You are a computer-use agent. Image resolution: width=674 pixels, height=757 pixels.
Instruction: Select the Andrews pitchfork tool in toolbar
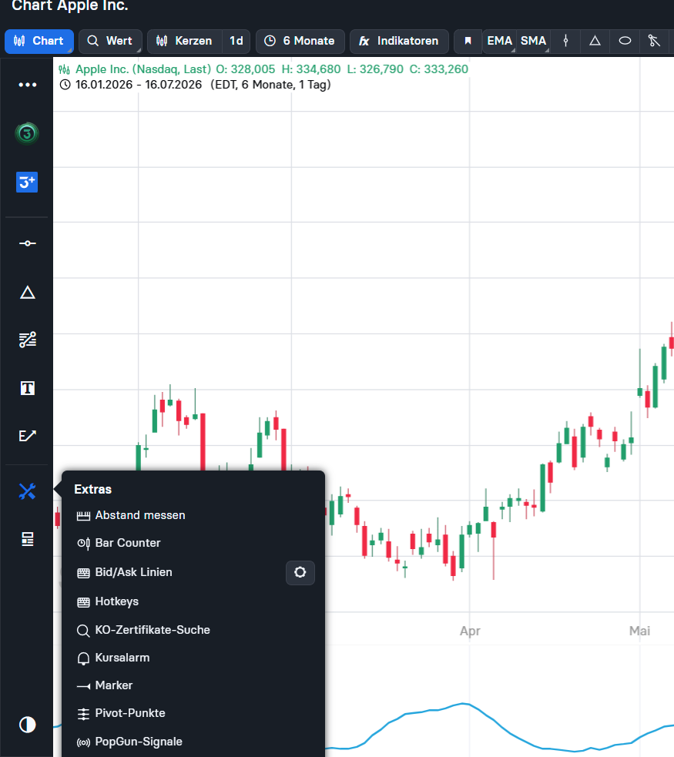pos(654,41)
